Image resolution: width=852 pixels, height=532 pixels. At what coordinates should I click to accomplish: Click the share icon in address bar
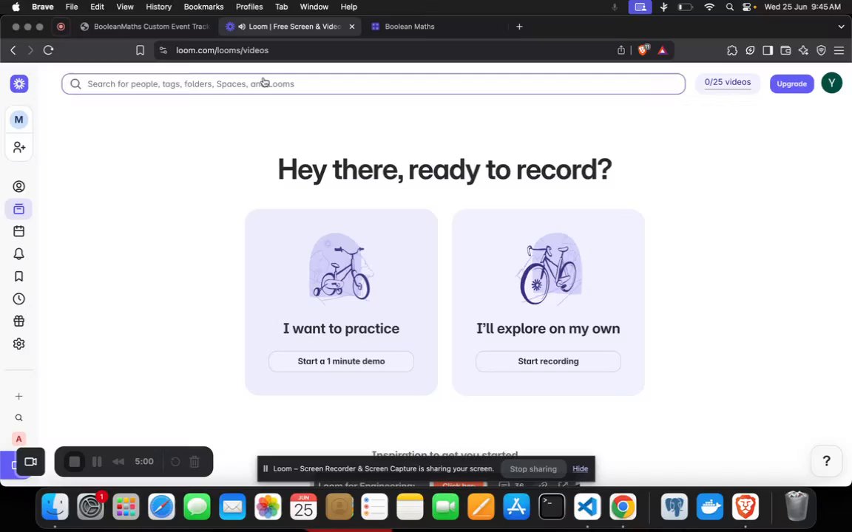(x=621, y=50)
